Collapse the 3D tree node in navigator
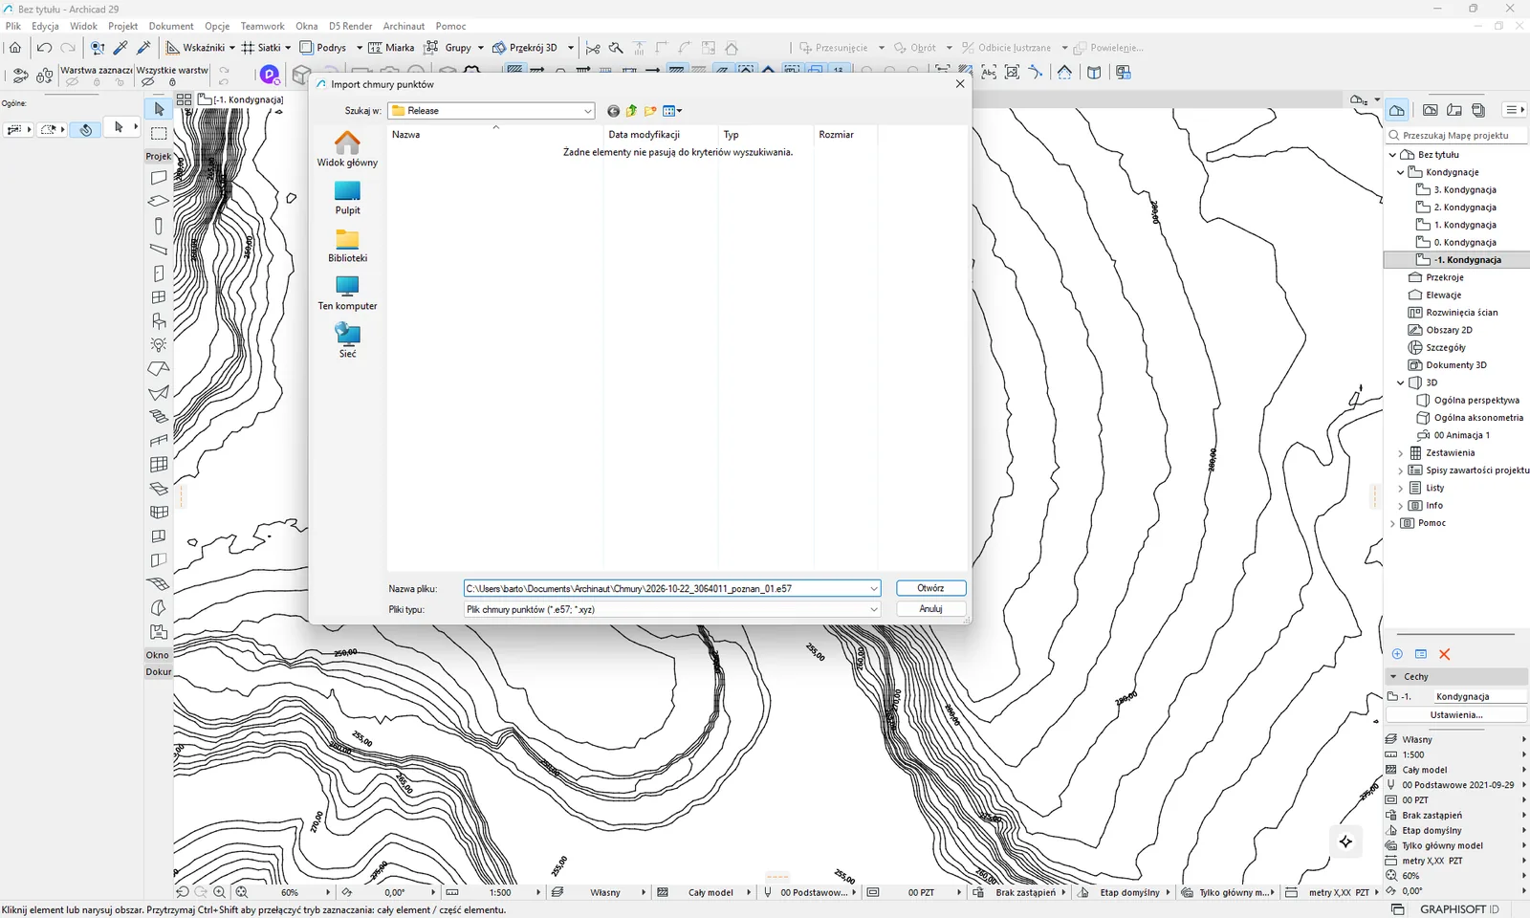The image size is (1530, 918). 1401,383
